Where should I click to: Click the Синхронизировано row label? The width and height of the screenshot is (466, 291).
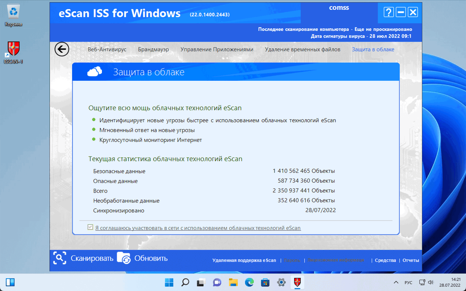119,211
